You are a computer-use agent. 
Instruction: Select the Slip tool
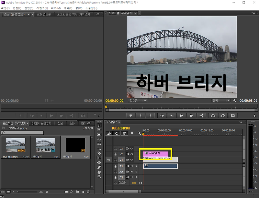99,158
